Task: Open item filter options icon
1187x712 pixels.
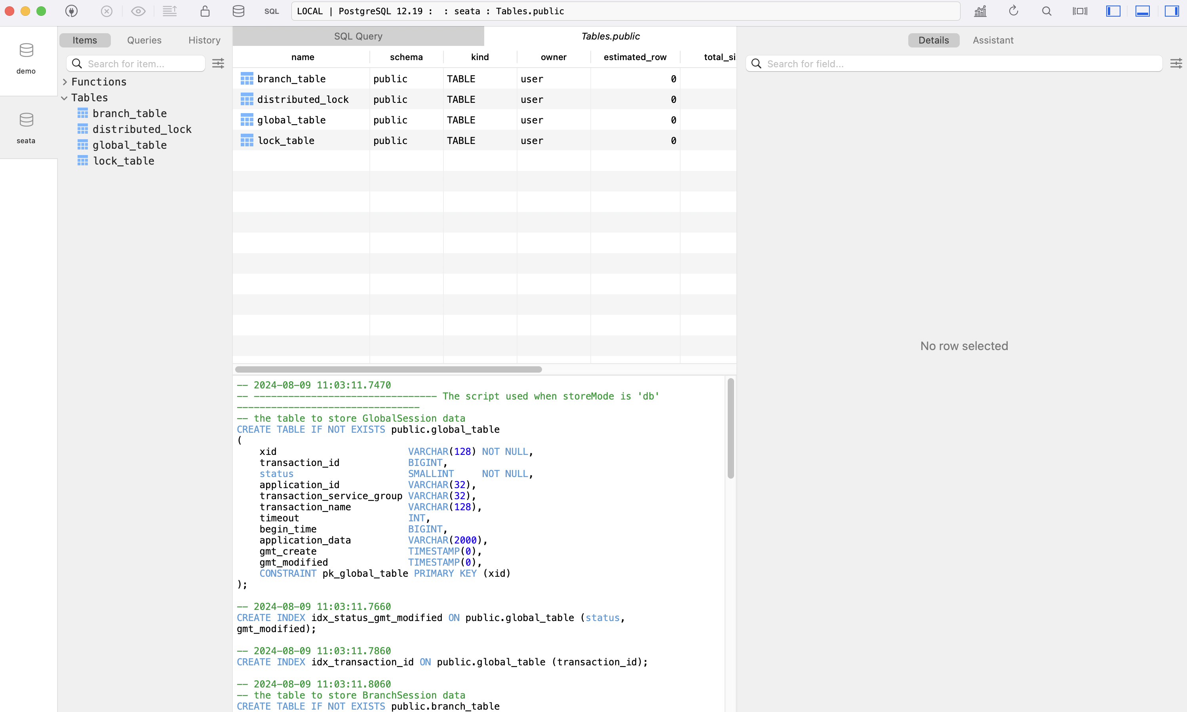Action: click(218, 63)
